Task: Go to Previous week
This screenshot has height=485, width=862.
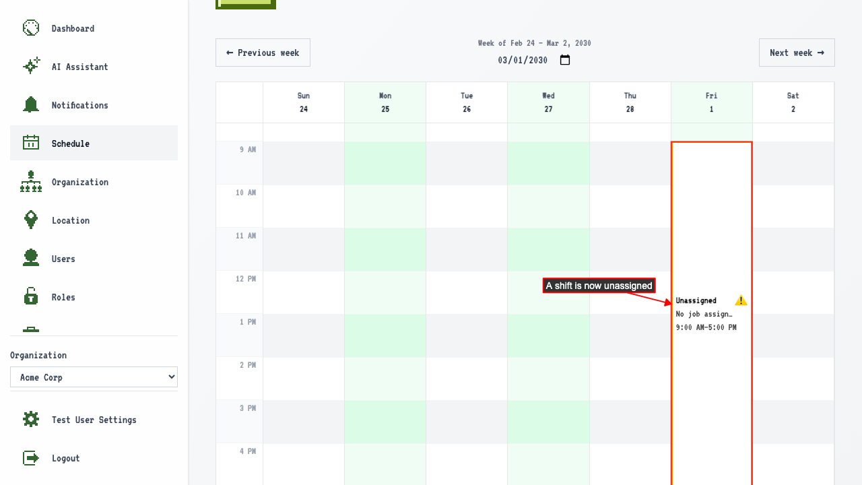Action: point(263,53)
